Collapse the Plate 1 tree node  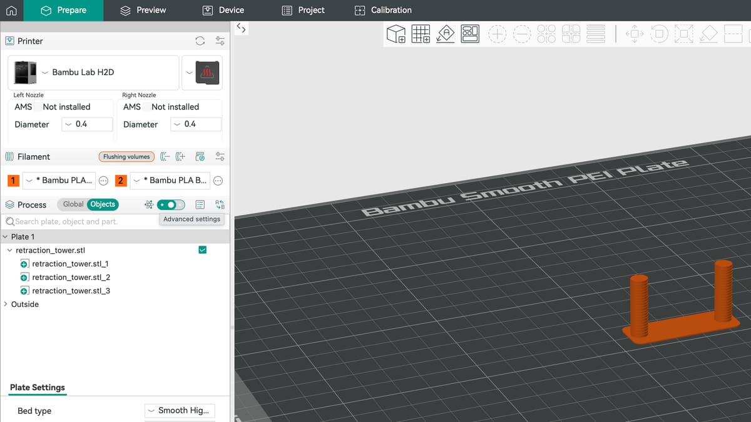coord(5,237)
